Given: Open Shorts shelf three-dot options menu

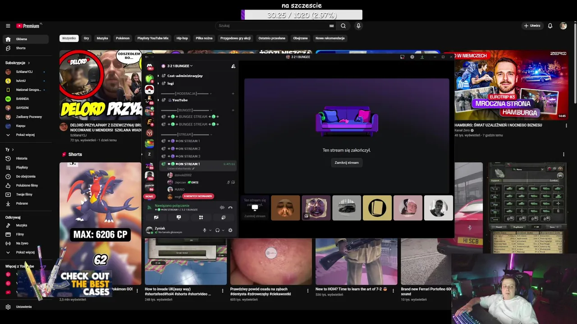Looking at the screenshot, I should pos(563,154).
